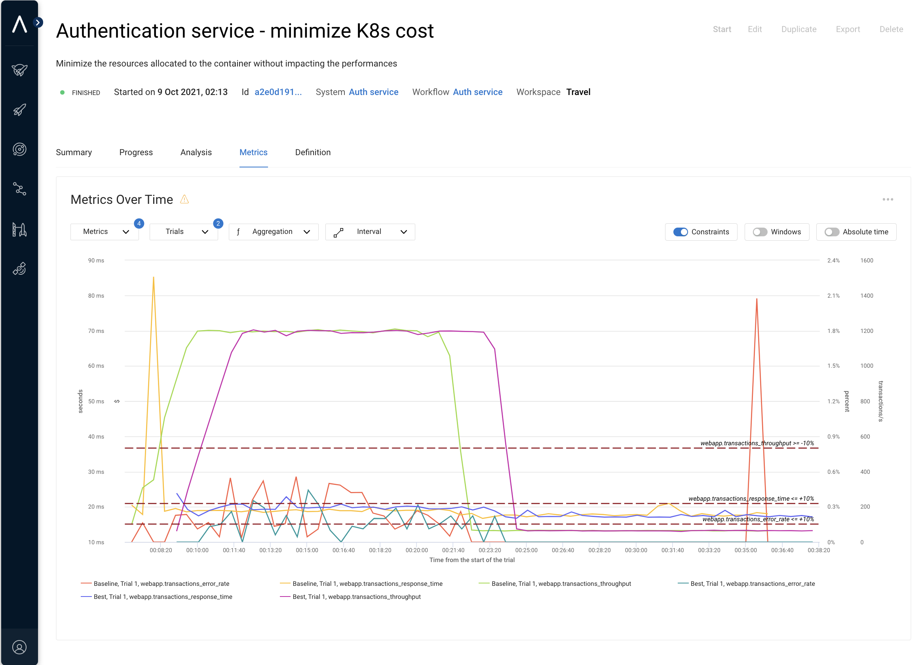Click the satellite icon in the sidebar

19,268
